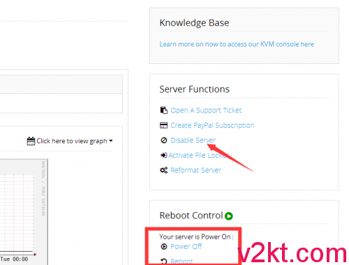Click the gears icon beside Reformat Server

[163, 170]
